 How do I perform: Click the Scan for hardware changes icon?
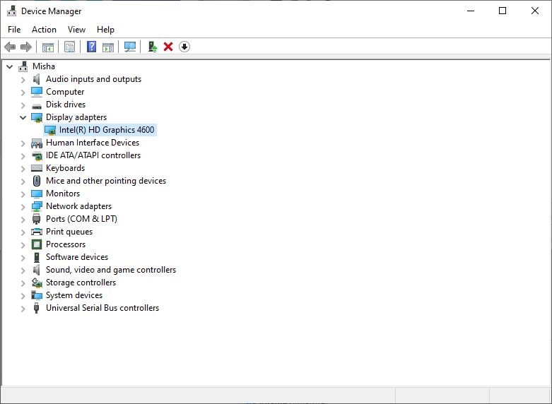(130, 47)
